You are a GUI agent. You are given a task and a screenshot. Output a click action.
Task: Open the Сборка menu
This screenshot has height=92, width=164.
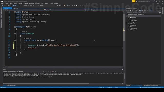[x=20, y=3]
